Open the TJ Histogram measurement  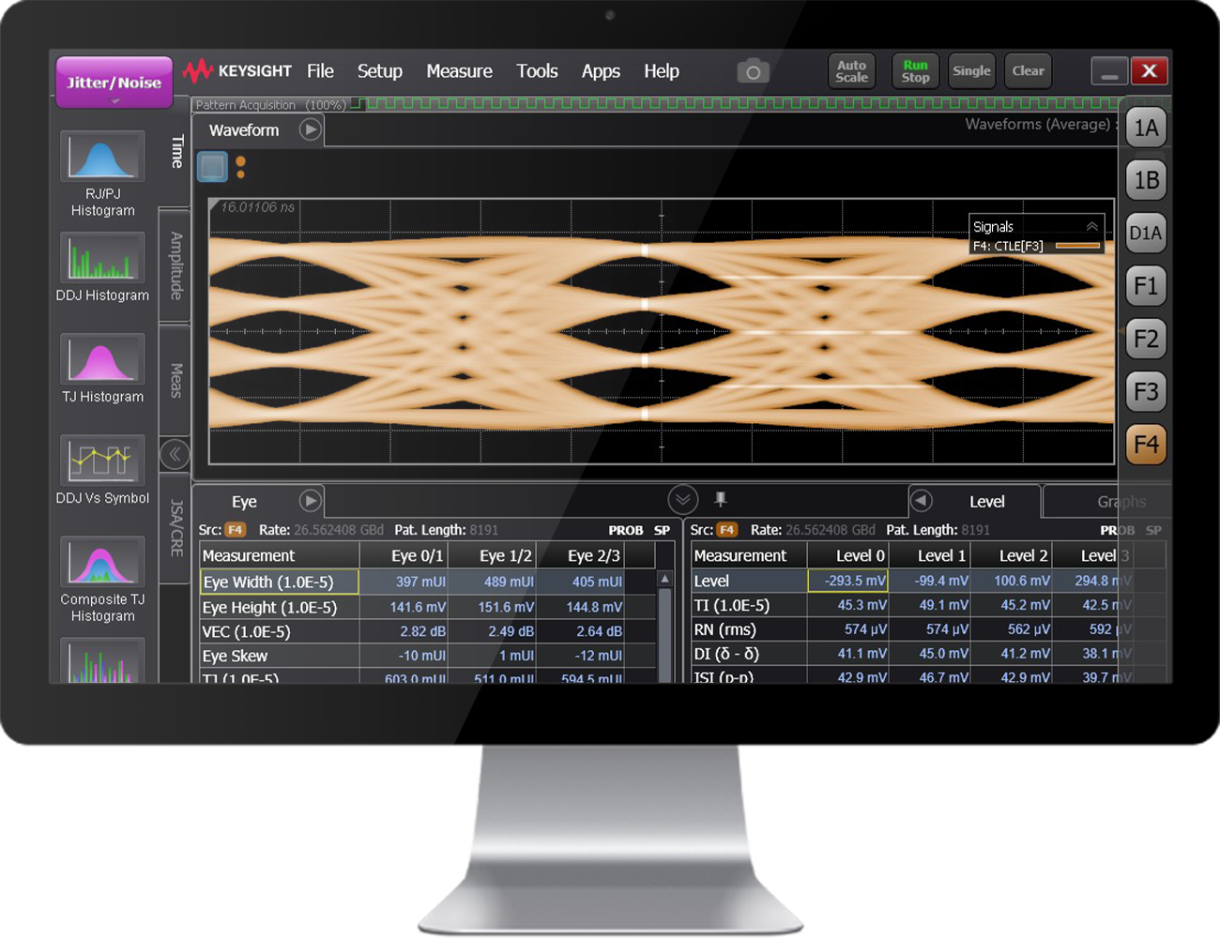(x=102, y=359)
